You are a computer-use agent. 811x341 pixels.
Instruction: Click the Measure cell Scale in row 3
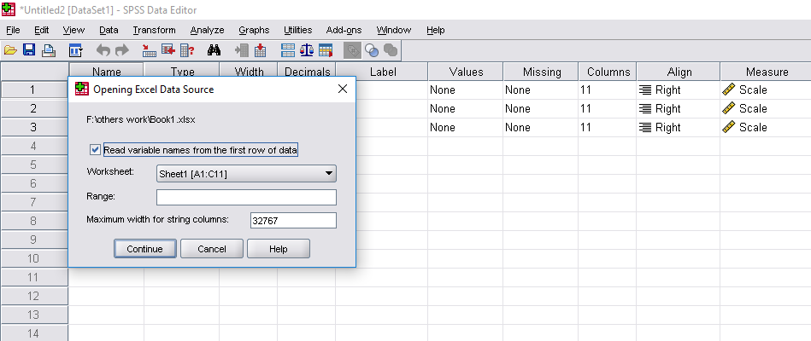pyautogui.click(x=767, y=127)
